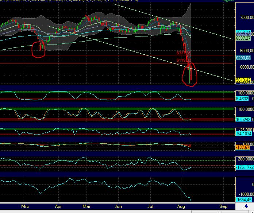Click the blue flag chart tool icon

tap(246, 206)
